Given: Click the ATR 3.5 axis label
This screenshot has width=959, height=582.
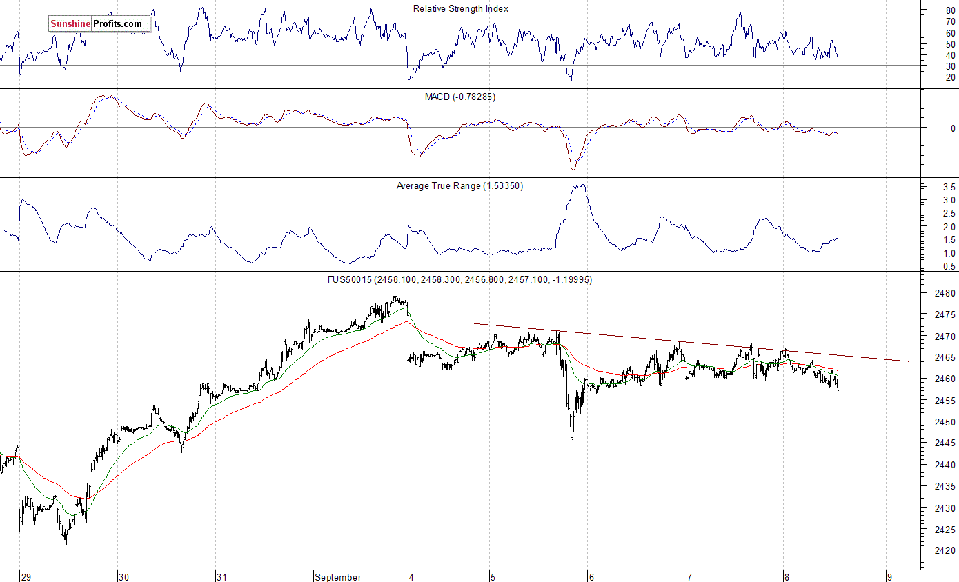Looking at the screenshot, I should [949, 187].
